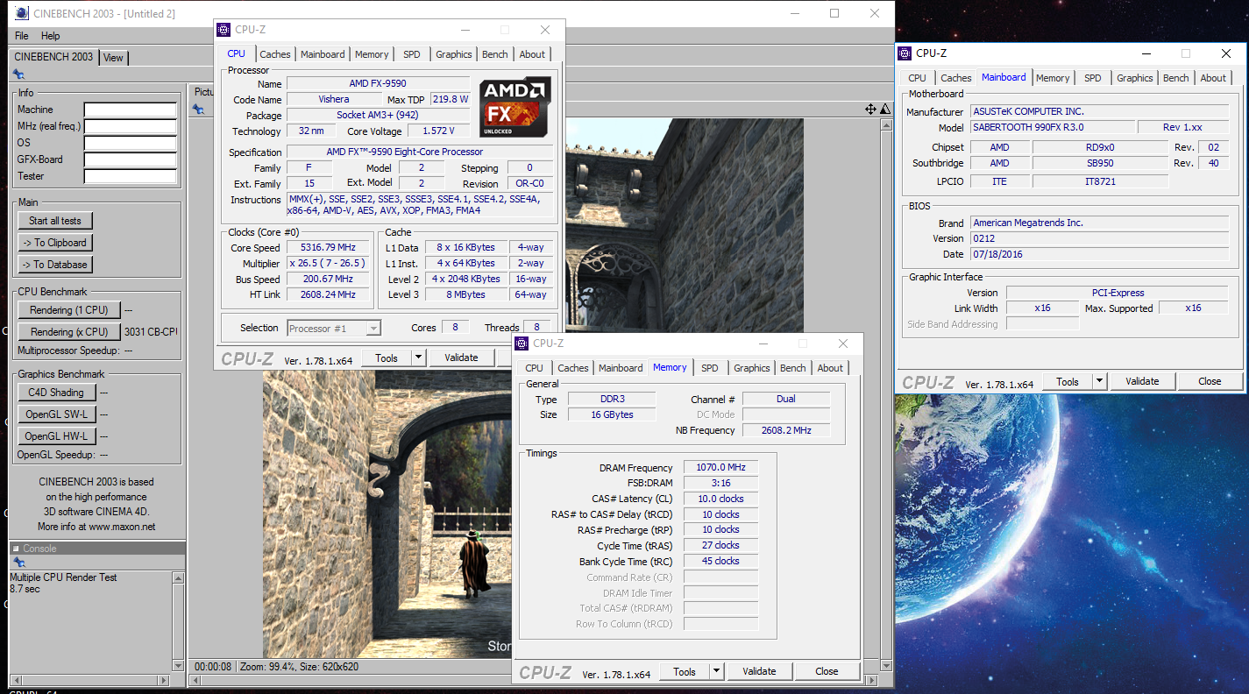The width and height of the screenshot is (1249, 694).
Task: Click the CINEBENCH 2003 title bar app icon
Action: coord(21,13)
